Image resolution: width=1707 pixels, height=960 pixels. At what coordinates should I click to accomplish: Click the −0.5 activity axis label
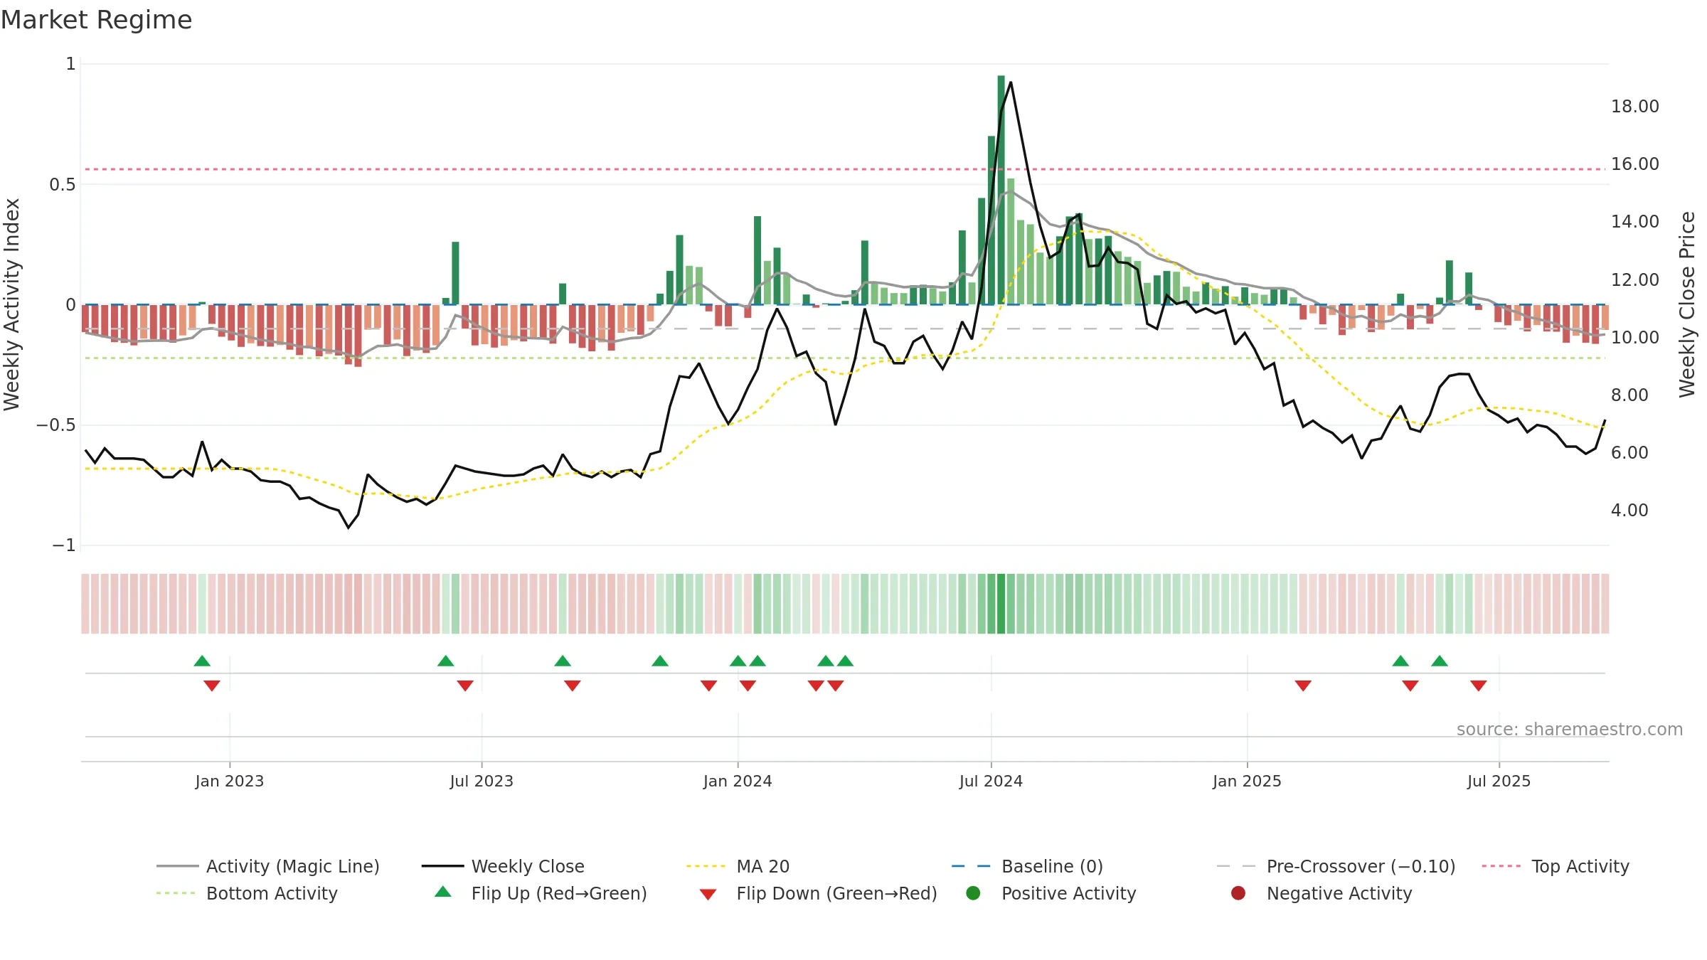(55, 425)
